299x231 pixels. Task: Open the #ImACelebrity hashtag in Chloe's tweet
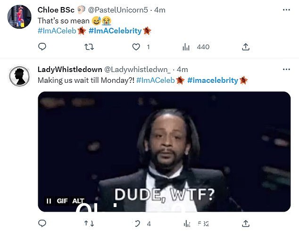(x=115, y=31)
